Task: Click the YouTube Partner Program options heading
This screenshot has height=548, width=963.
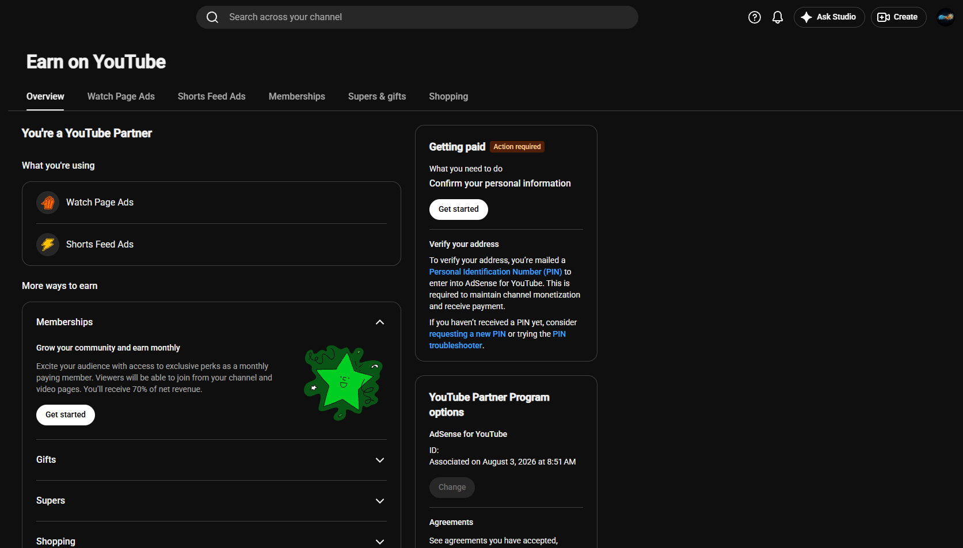Action: 489,405
